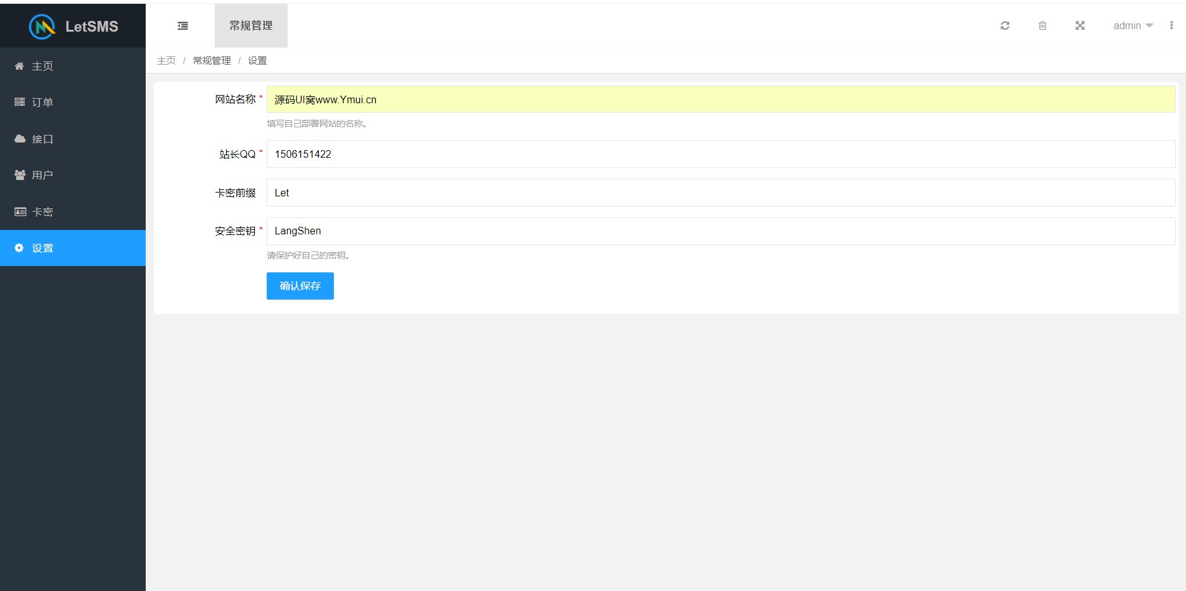1186x591 pixels.
Task: Click the refresh icon in top bar
Action: [x=1005, y=26]
